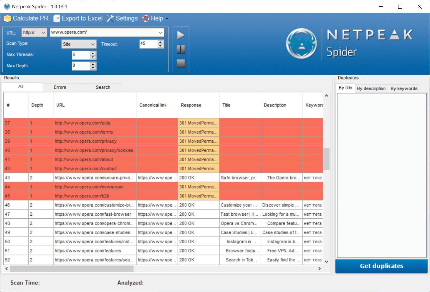Expand the Help dropdown arrow
The image size is (430, 292).
167,19
